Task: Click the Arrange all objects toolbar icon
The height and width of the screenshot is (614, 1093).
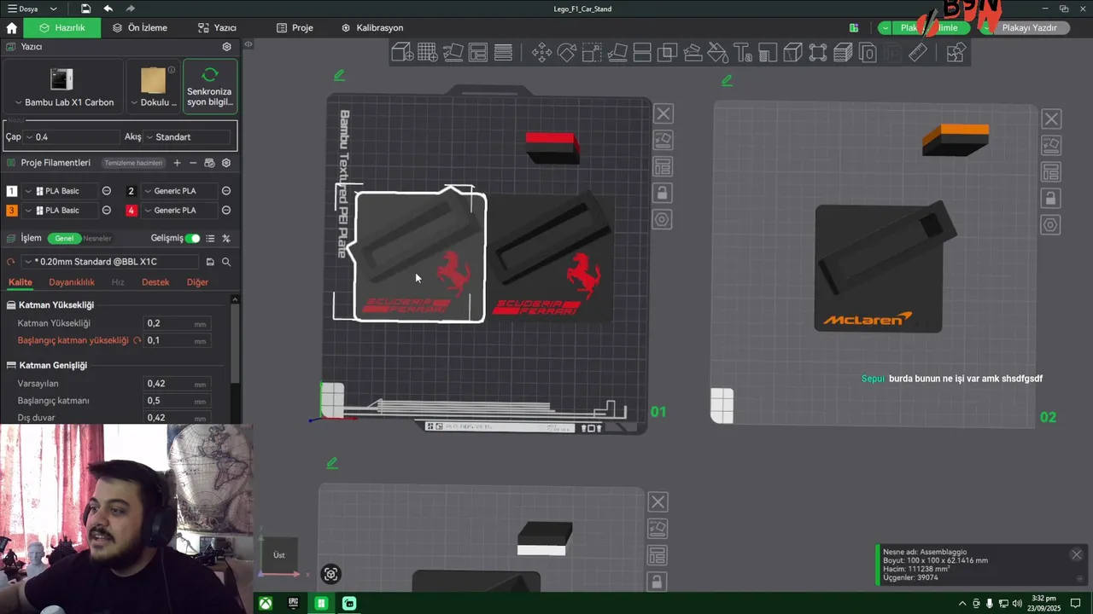Action: point(477,53)
